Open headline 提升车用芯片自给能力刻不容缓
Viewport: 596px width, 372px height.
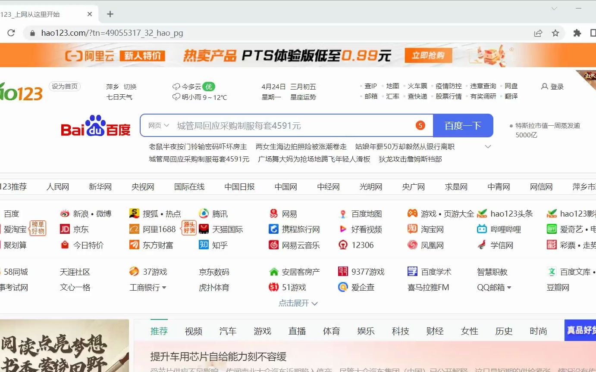click(x=218, y=356)
